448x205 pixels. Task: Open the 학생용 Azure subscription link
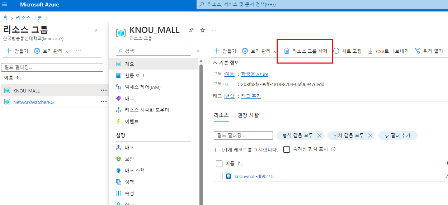(255, 74)
